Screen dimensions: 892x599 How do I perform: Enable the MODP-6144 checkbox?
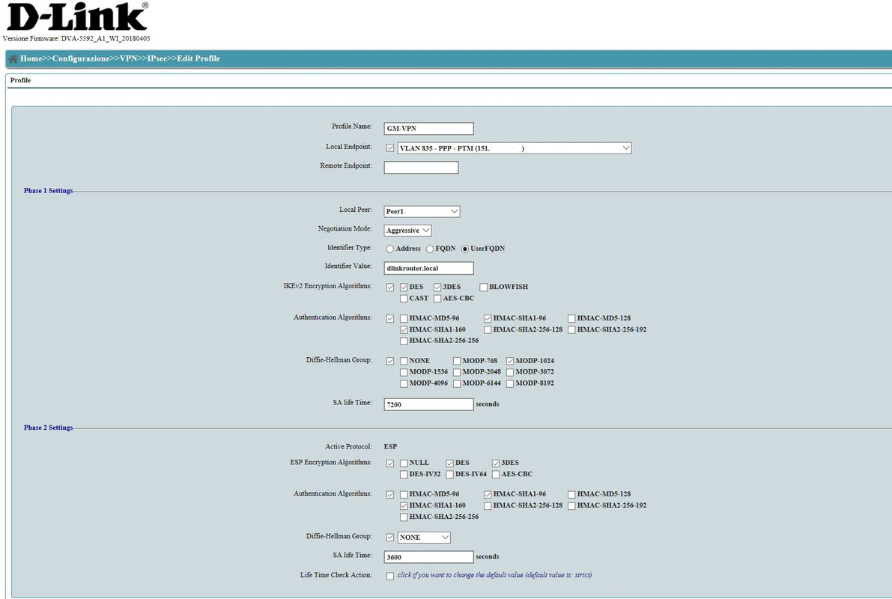coord(456,384)
